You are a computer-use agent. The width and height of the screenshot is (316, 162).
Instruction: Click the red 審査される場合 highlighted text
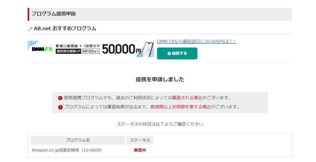(187, 98)
